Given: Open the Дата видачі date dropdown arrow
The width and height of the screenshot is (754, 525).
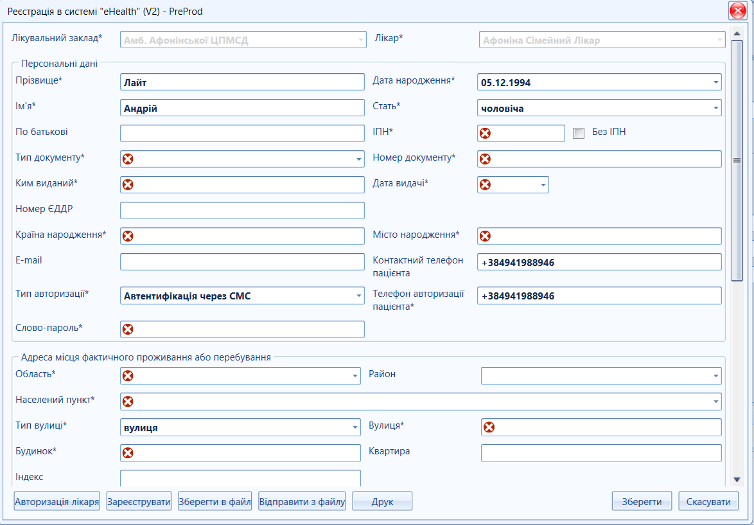Looking at the screenshot, I should click(543, 185).
